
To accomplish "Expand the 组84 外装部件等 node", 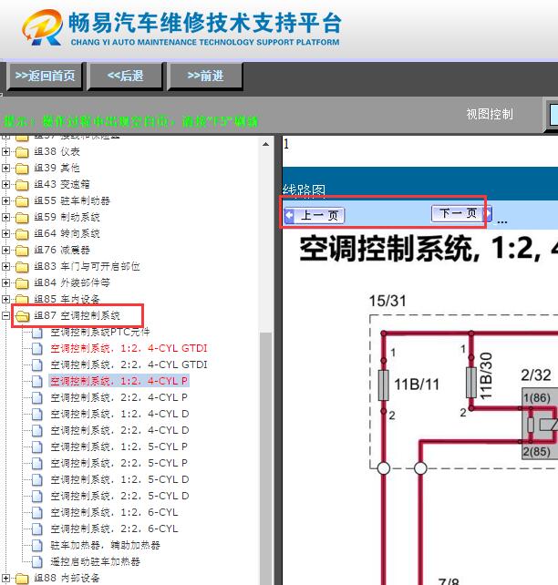I will (5, 282).
